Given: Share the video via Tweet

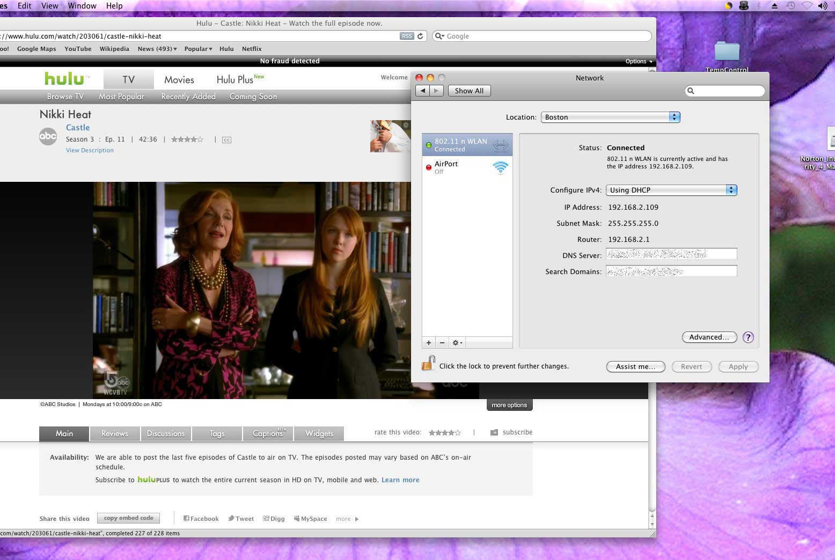Looking at the screenshot, I should tap(241, 519).
